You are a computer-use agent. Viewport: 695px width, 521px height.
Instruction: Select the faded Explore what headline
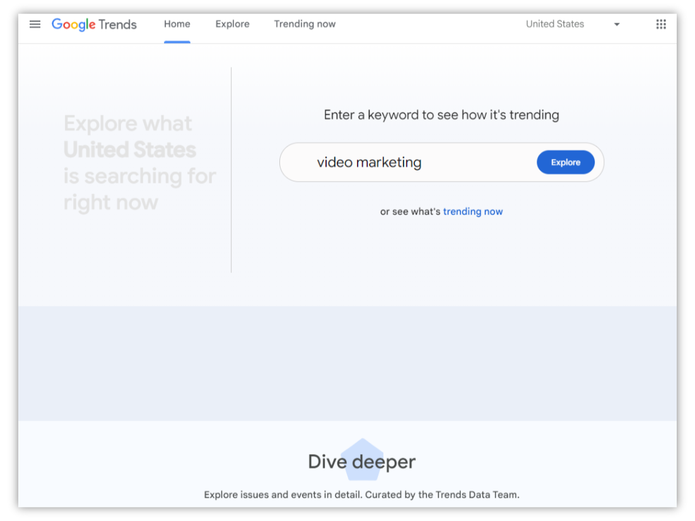pyautogui.click(x=128, y=124)
